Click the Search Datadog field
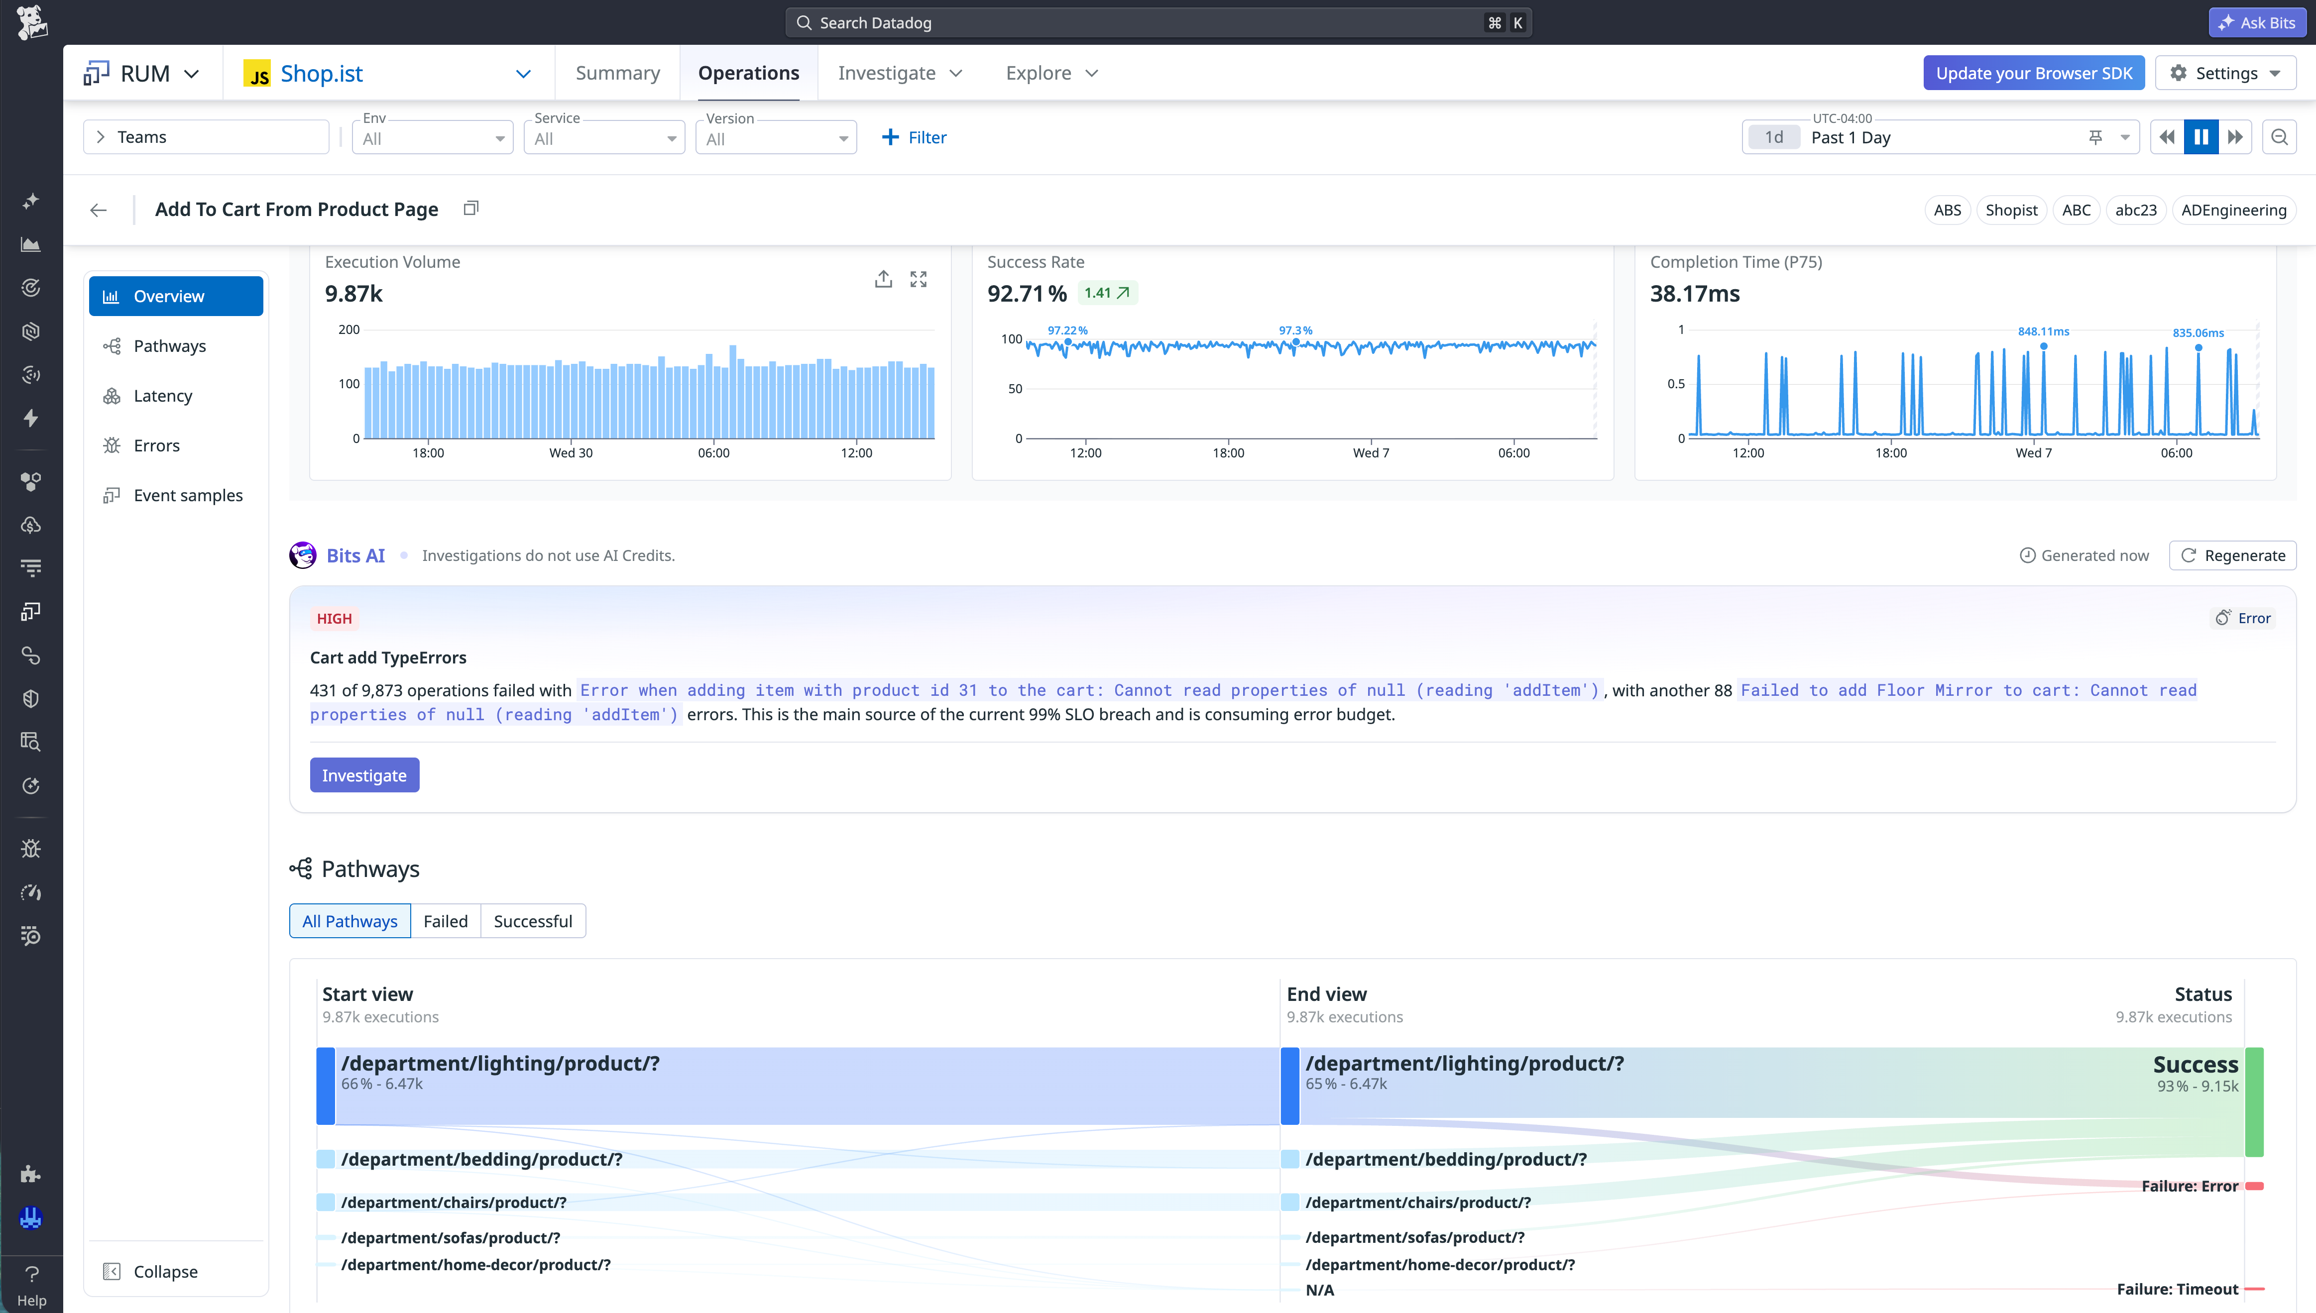Screen dimensions: 2316x1313 pyautogui.click(x=1158, y=22)
